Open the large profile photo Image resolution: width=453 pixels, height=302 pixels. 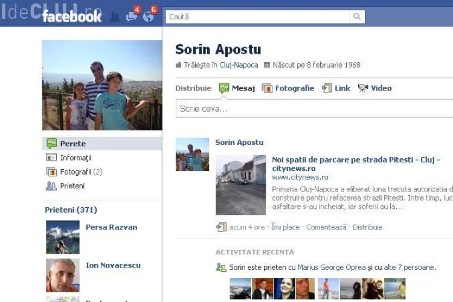(102, 85)
